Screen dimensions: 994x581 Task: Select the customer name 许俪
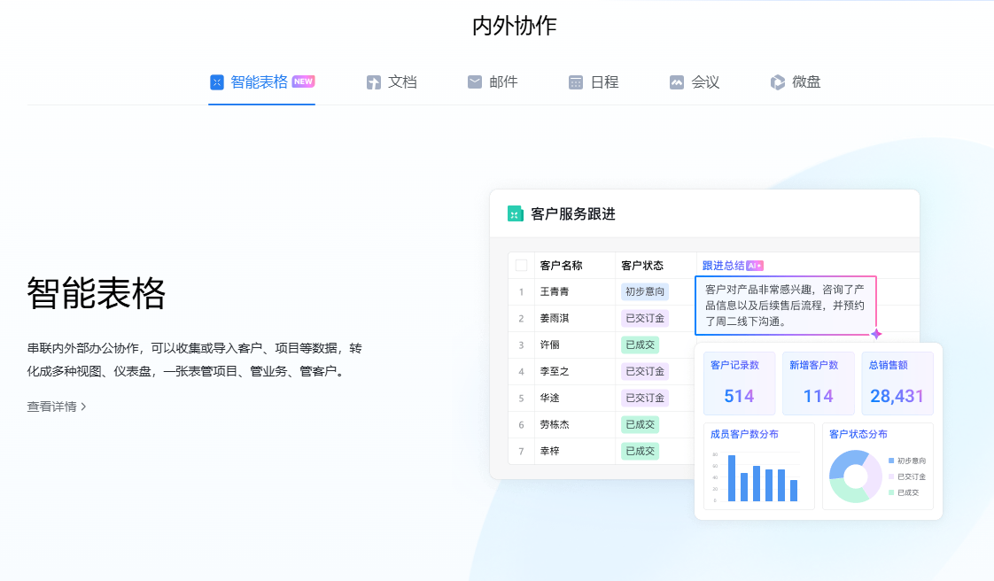(x=549, y=345)
